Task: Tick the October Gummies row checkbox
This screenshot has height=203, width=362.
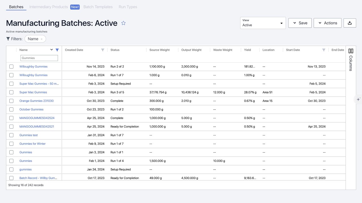Action: pos(11,109)
